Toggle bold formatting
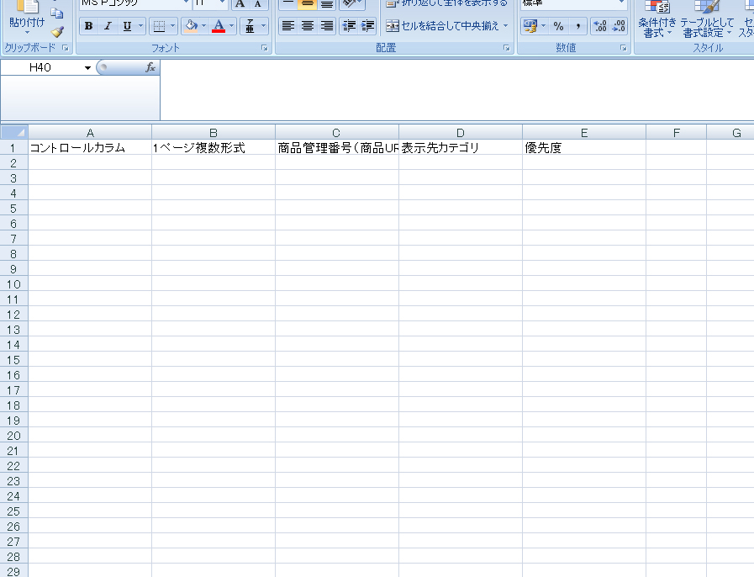 (x=88, y=26)
